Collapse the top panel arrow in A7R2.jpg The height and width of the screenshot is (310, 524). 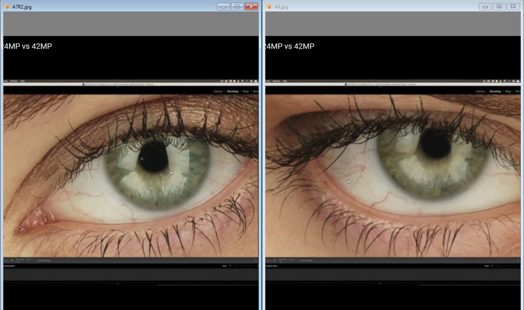click(118, 87)
